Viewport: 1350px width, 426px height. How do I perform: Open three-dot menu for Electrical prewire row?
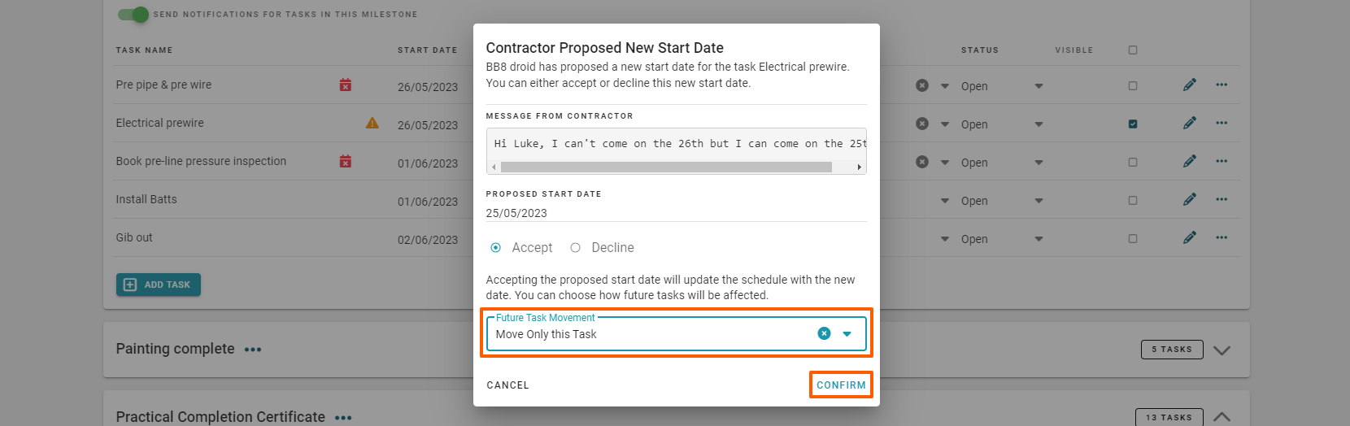point(1222,123)
